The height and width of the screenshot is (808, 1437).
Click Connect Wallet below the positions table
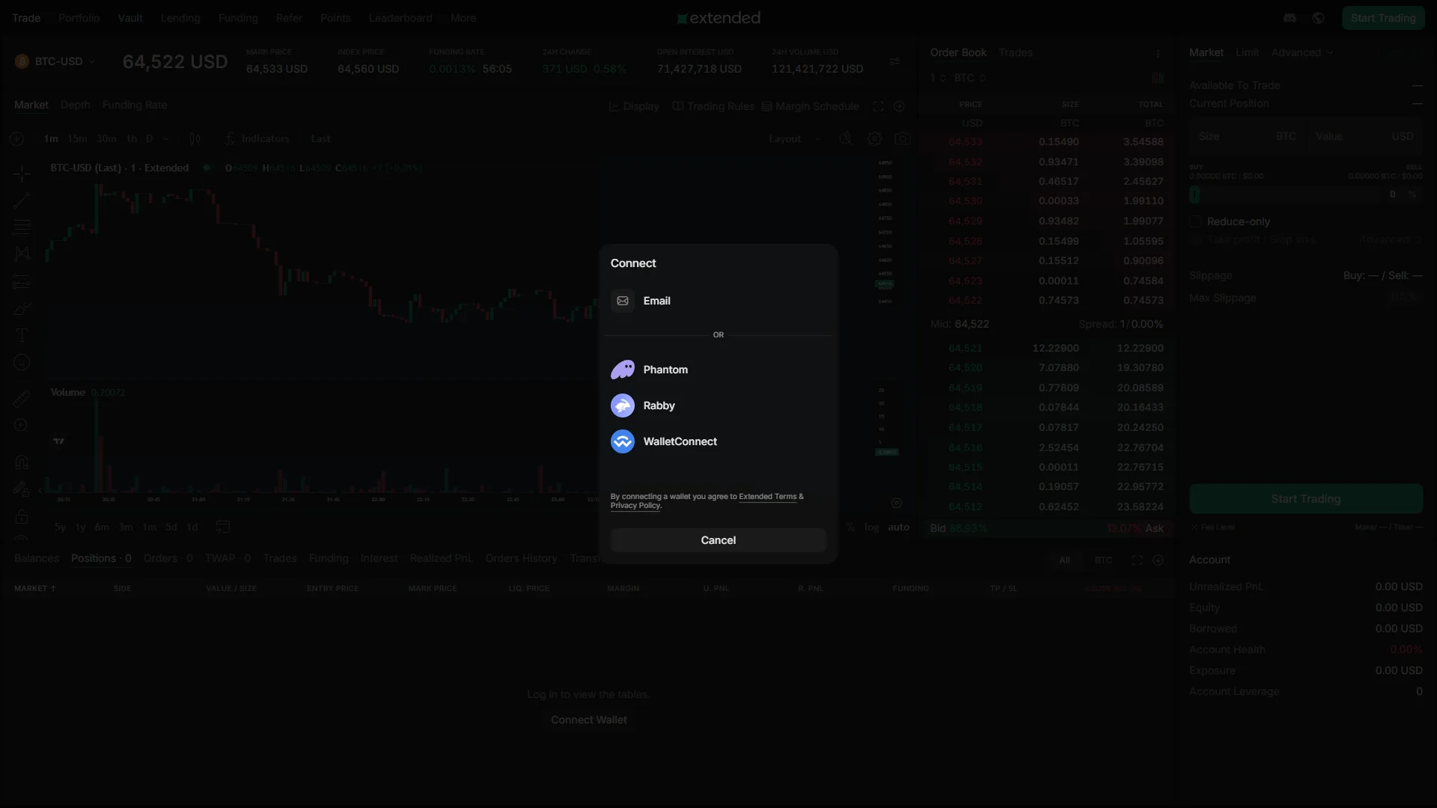pos(589,720)
